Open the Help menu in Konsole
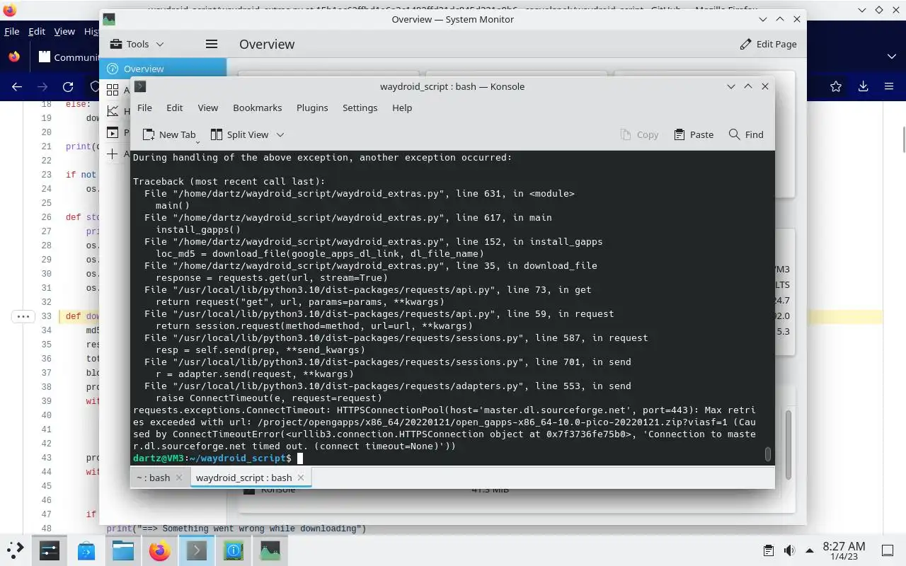The image size is (906, 566). tap(402, 108)
